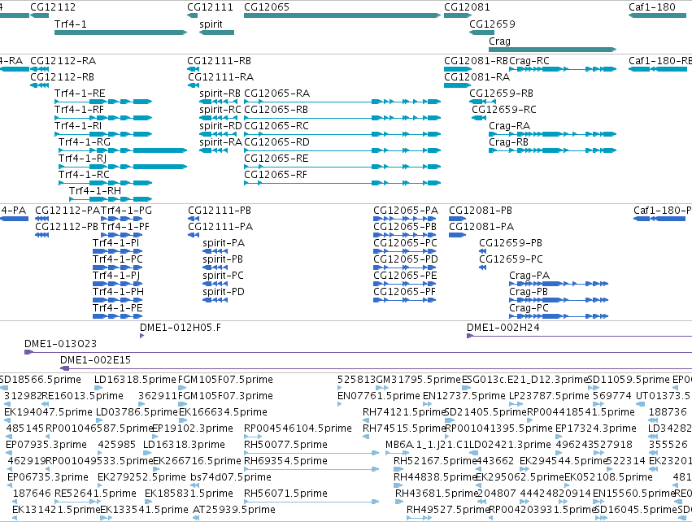Select EST RH69354.5prime
The image size is (692, 522).
coord(311,469)
